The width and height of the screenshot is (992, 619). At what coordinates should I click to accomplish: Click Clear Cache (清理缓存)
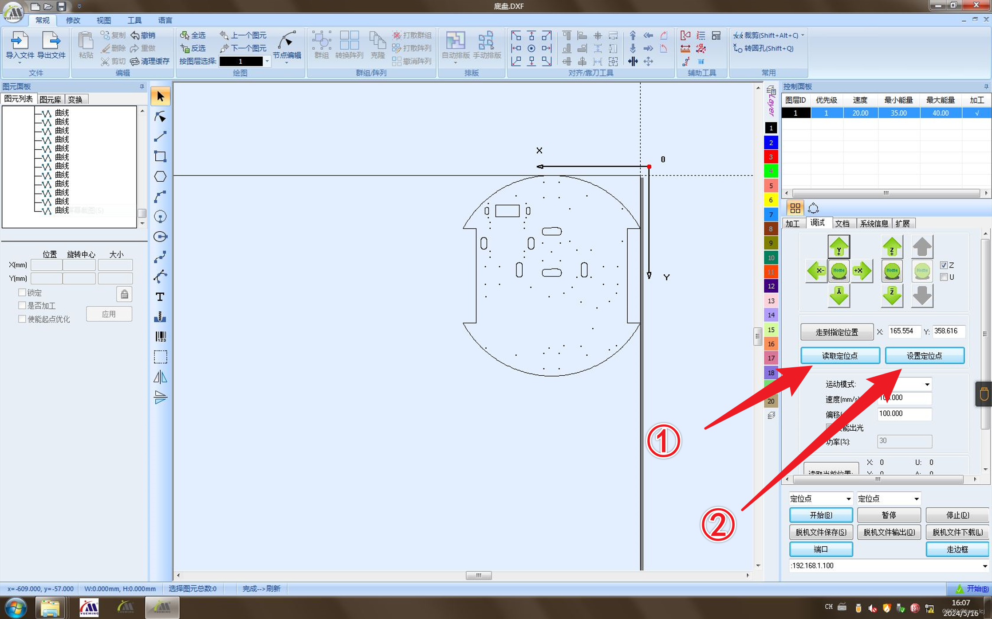point(150,61)
